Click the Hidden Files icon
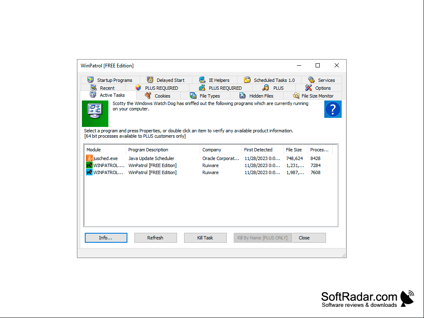The height and width of the screenshot is (318, 424). tap(242, 96)
